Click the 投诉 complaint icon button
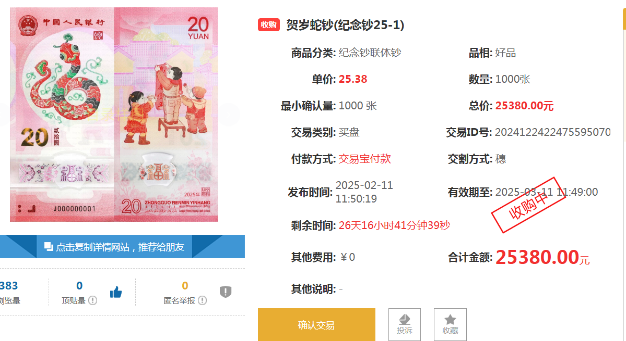Viewport: 626px width, 341px height. click(x=405, y=324)
